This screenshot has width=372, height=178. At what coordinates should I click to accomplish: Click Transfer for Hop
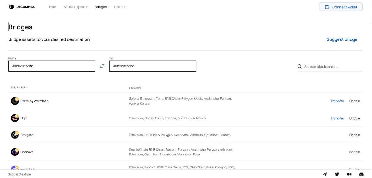pos(337,118)
